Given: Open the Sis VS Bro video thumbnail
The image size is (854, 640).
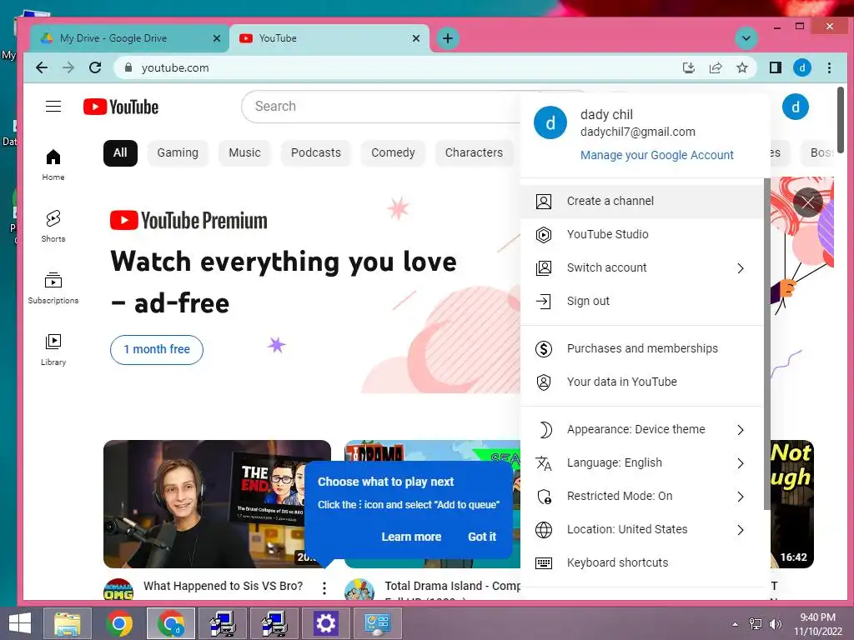Looking at the screenshot, I should pyautogui.click(x=217, y=504).
